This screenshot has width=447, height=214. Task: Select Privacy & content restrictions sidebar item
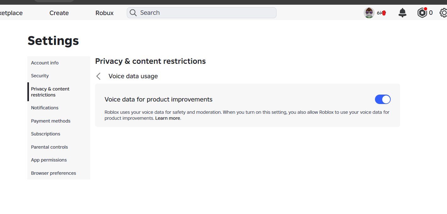coord(59,92)
